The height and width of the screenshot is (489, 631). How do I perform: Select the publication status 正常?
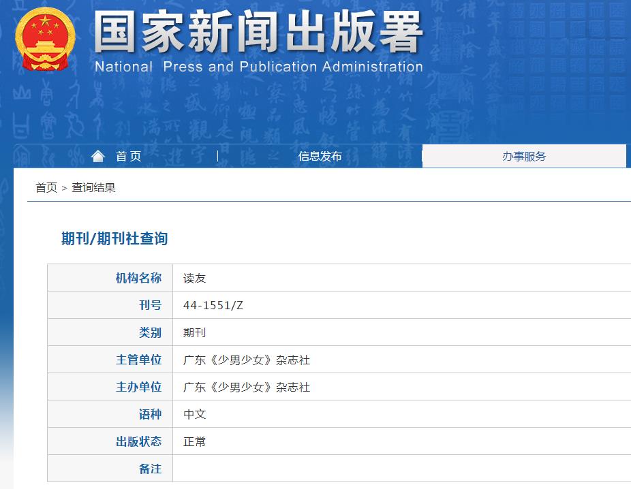(x=194, y=441)
